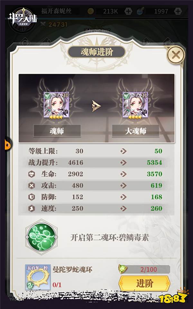Click the plus icon next to 213K coins
The height and width of the screenshot is (309, 193).
(128, 11)
